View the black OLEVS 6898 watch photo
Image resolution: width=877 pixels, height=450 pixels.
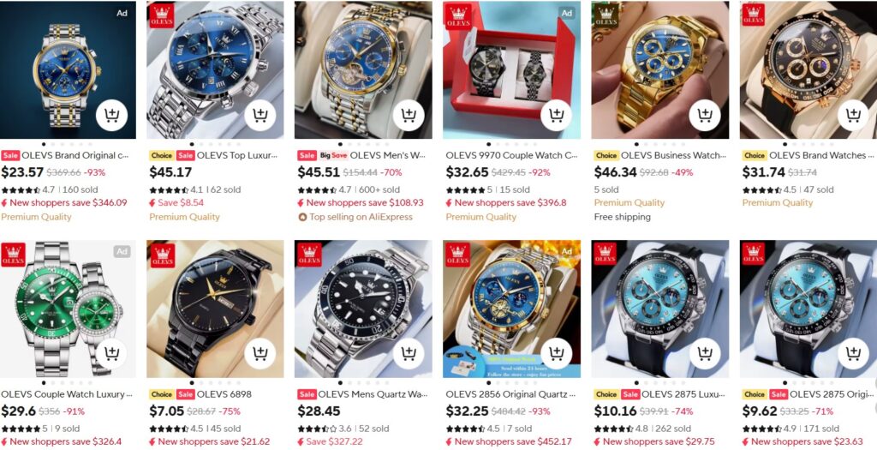215,309
